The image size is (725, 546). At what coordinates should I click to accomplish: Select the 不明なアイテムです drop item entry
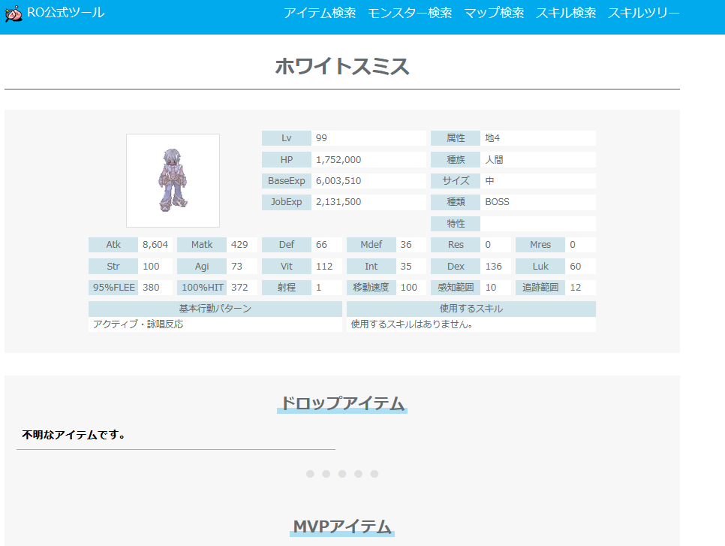[x=74, y=435]
